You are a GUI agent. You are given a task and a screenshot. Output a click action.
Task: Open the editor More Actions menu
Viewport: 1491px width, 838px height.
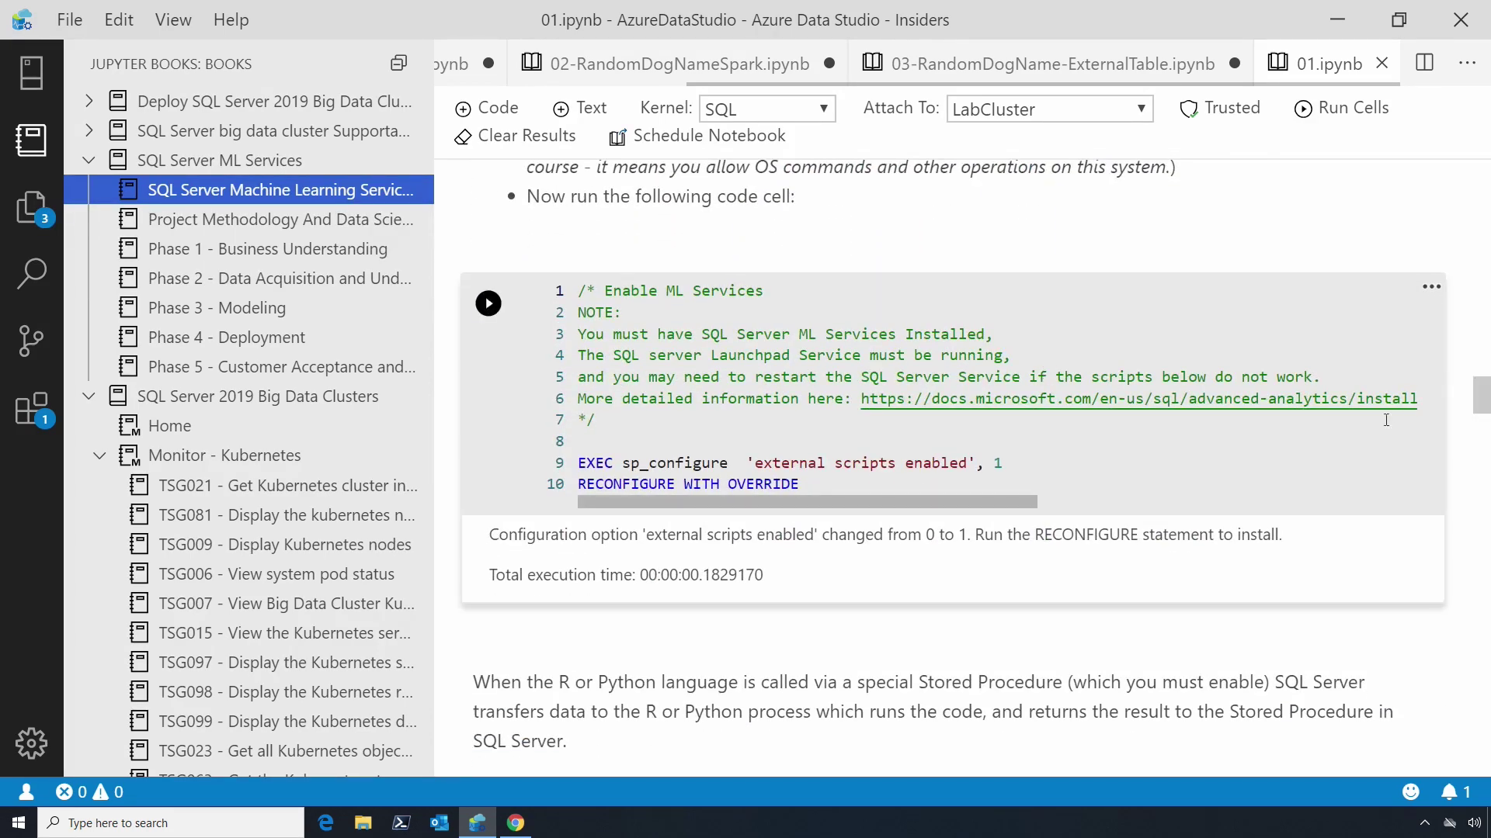tap(1467, 63)
